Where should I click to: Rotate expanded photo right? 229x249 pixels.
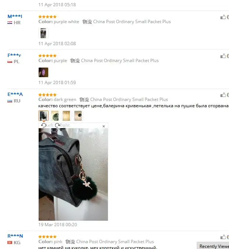(x=62, y=125)
